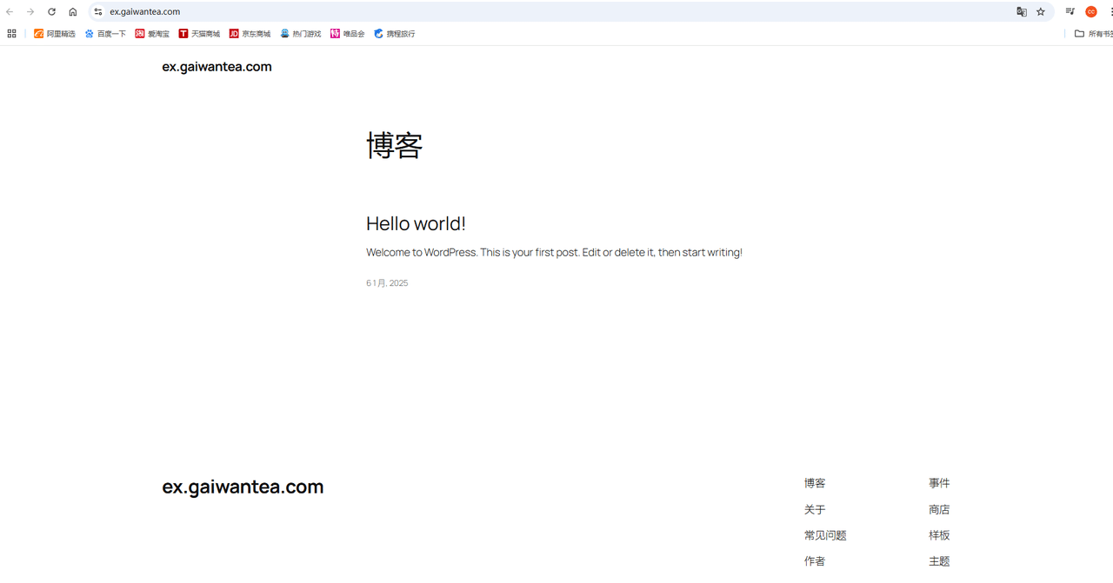The width and height of the screenshot is (1113, 583).
Task: Click the footer site title ex.gaiwantea.com
Action: click(243, 487)
